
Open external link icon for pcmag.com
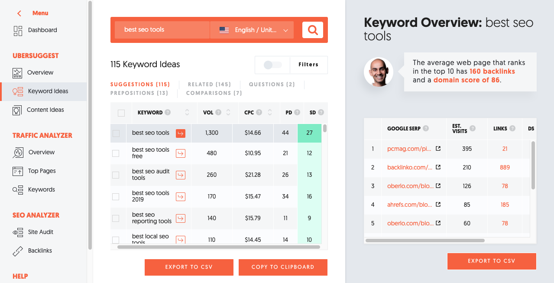[x=438, y=149]
